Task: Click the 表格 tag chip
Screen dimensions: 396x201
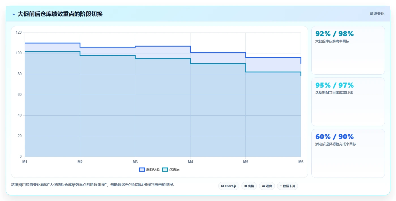Action: pos(249,186)
